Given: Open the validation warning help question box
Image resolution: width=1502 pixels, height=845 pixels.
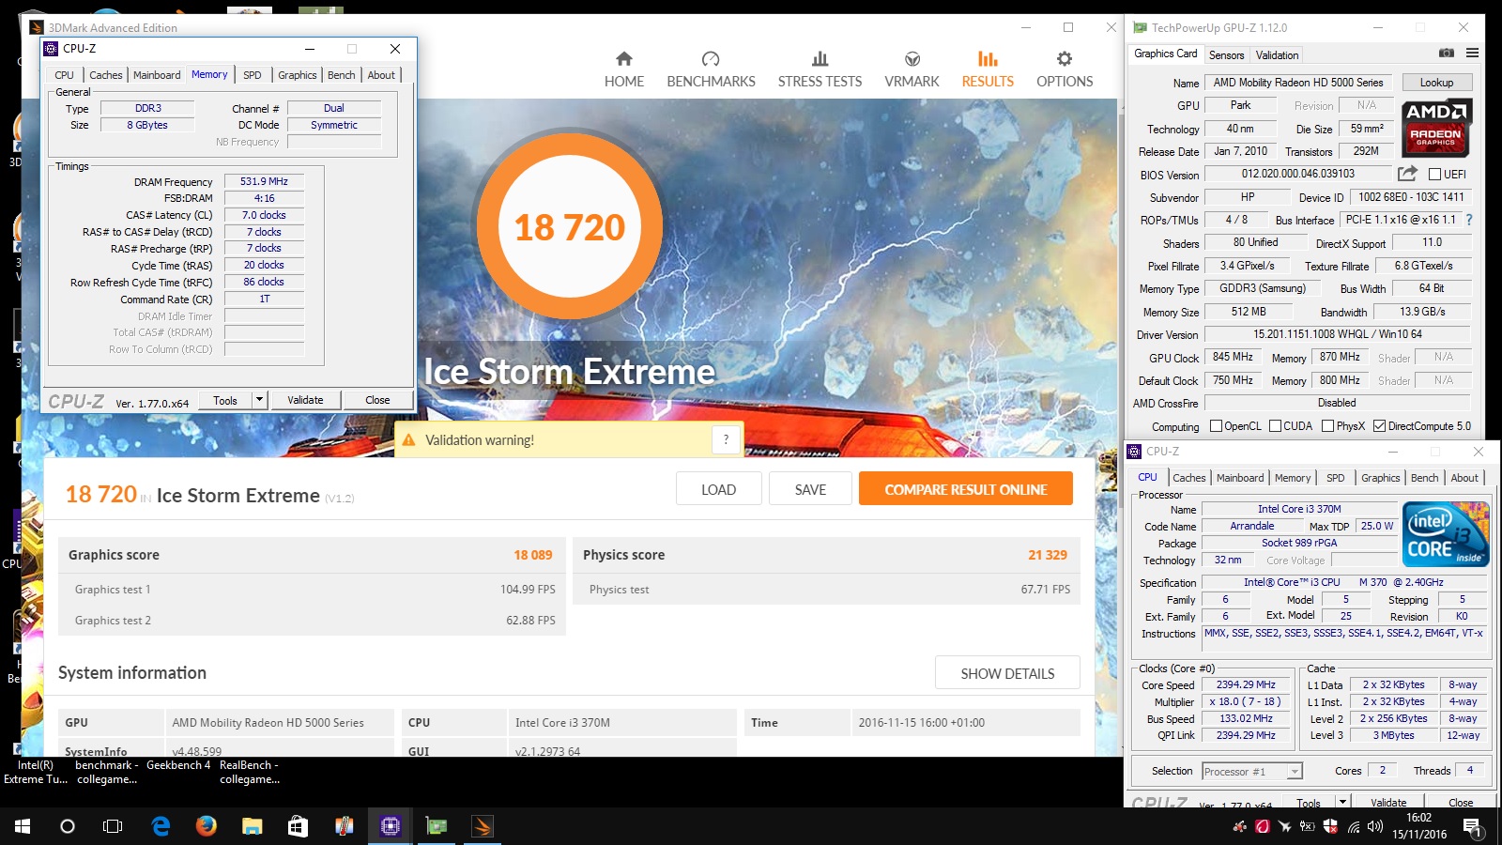Looking at the screenshot, I should [726, 439].
